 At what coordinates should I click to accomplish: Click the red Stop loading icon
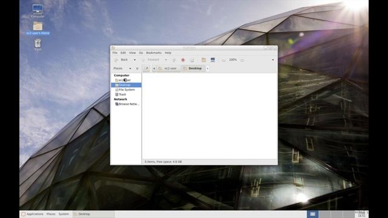183,60
